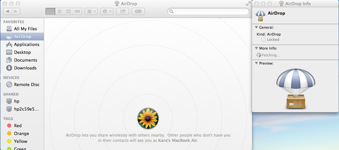Image resolution: width=339 pixels, height=150 pixels.
Task: Open All My Files in sidebar
Action: (x=22, y=29)
